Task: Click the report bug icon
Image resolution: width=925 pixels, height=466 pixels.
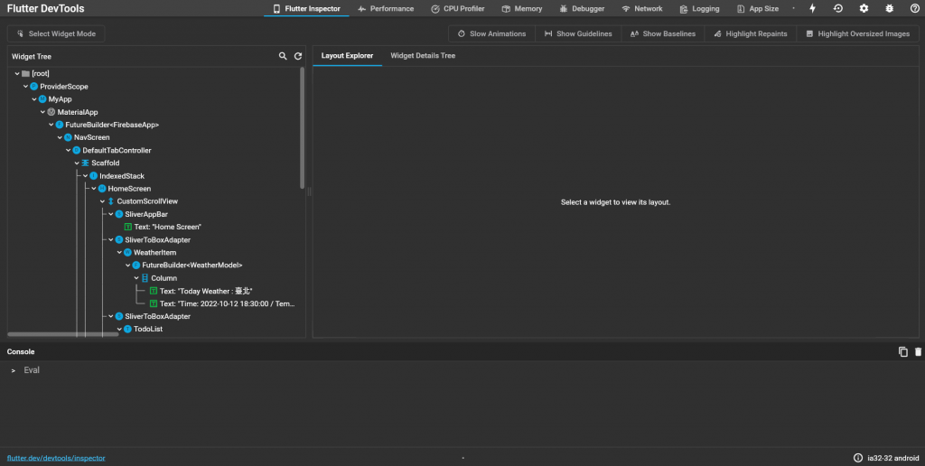Action: (x=889, y=8)
